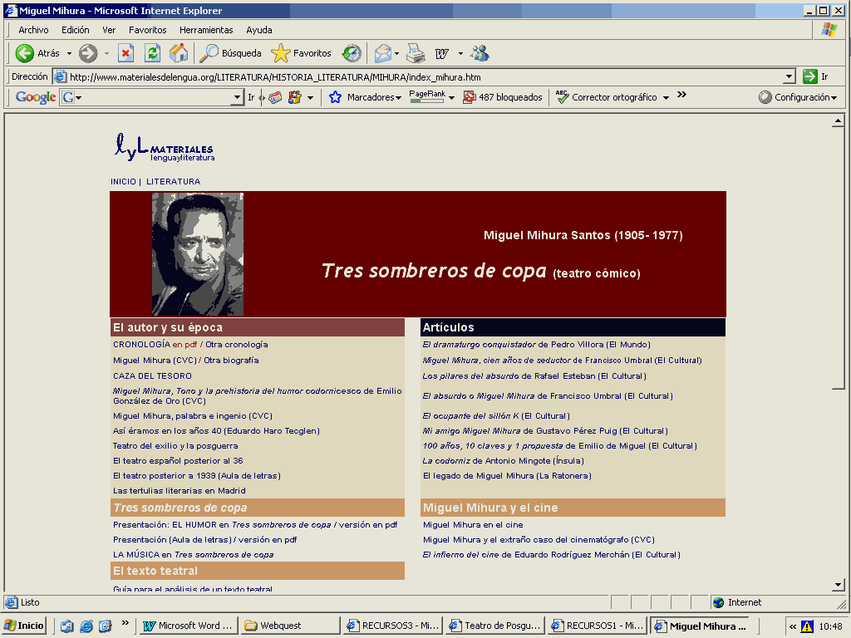Image resolution: width=851 pixels, height=638 pixels.
Task: Open Google search box dropdown arrow
Action: click(x=237, y=97)
